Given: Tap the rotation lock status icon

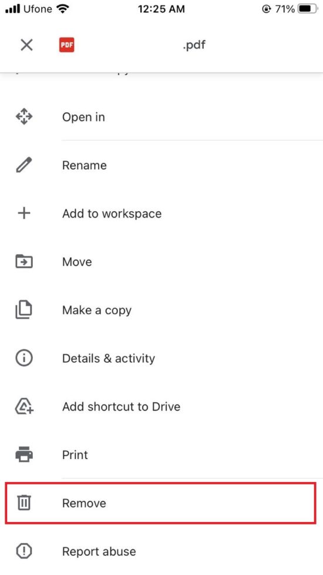Looking at the screenshot, I should (267, 9).
